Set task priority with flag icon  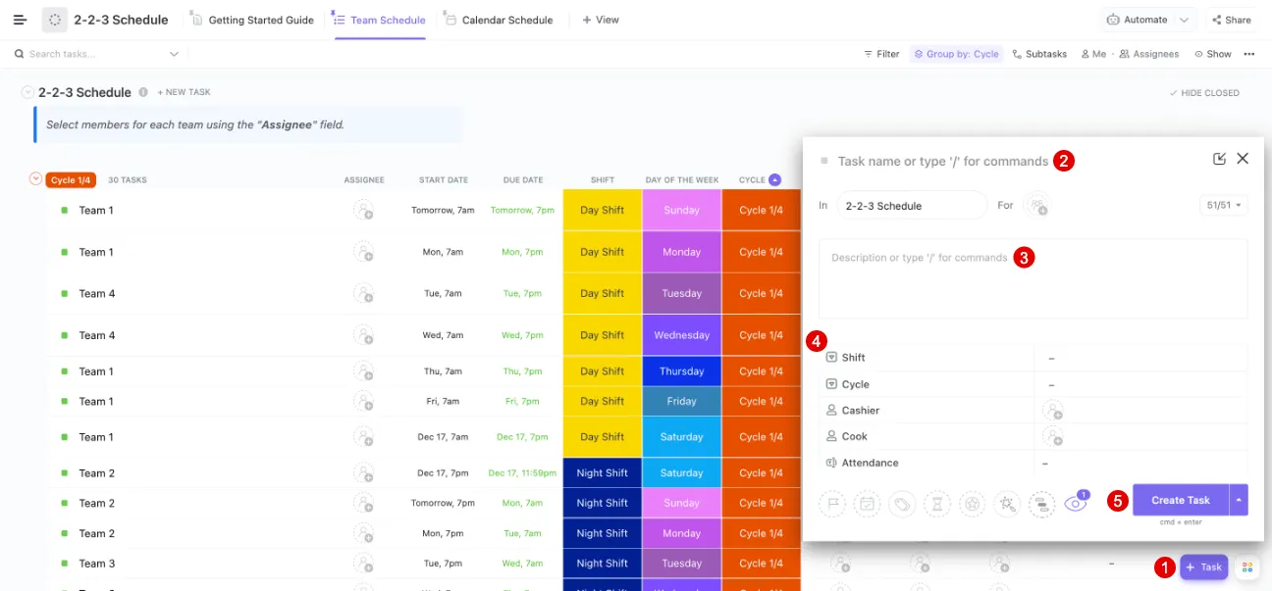click(x=832, y=504)
